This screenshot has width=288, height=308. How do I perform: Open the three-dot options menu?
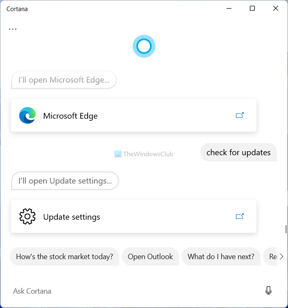click(x=13, y=29)
